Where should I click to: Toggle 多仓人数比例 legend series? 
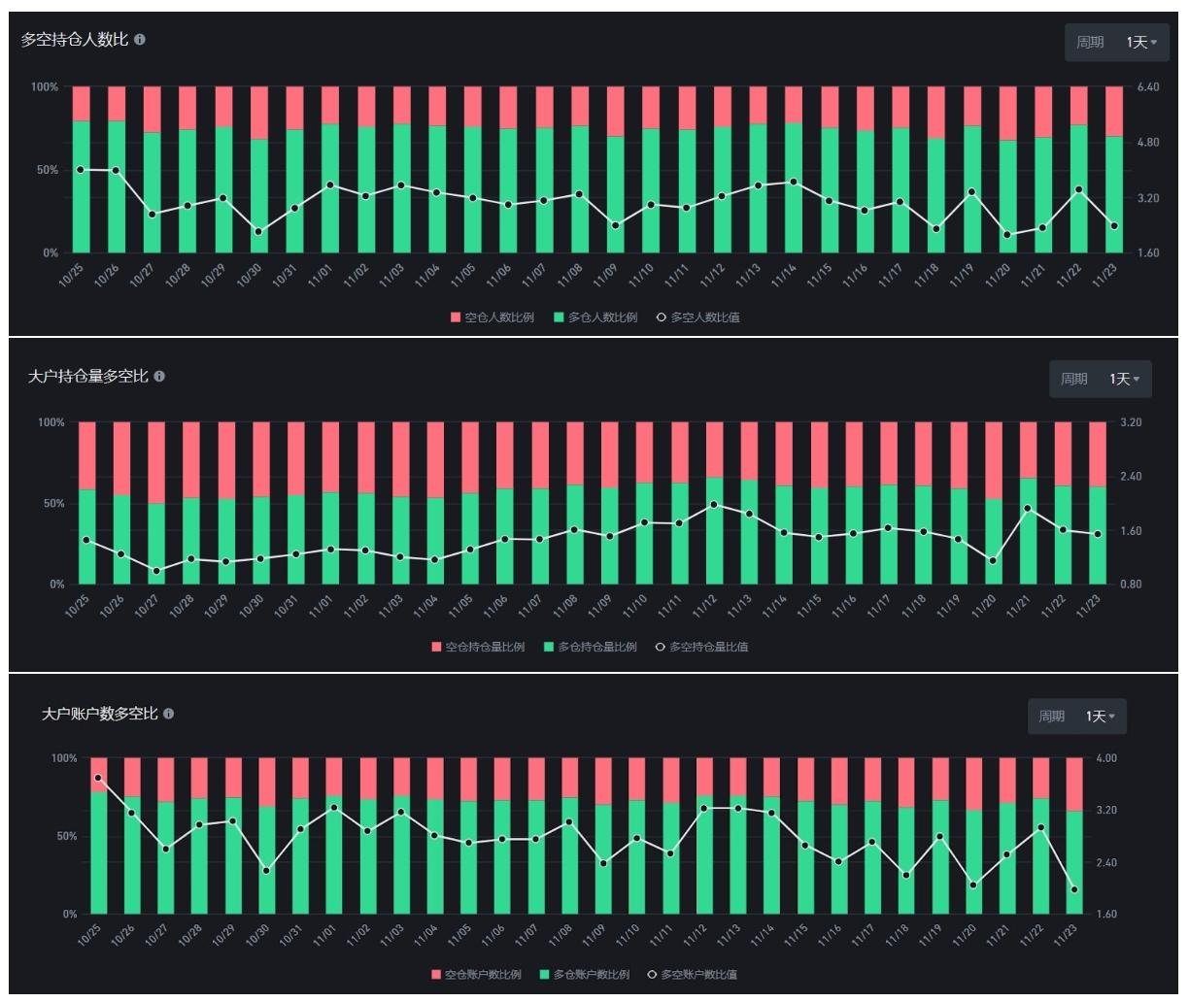(x=595, y=317)
